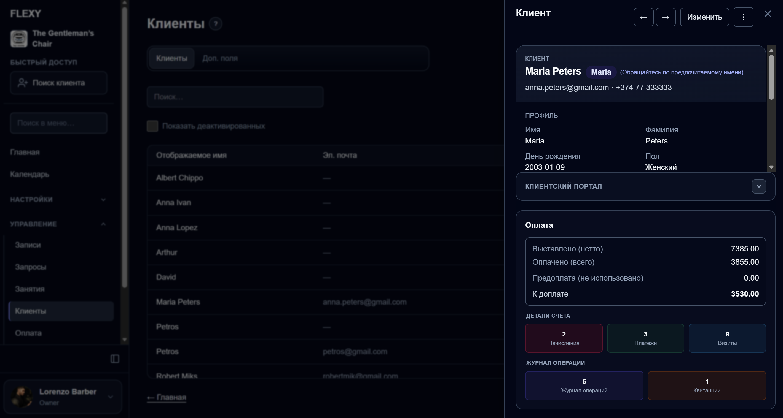The image size is (783, 418).
Task: Open the Визиты card
Action: tap(727, 338)
